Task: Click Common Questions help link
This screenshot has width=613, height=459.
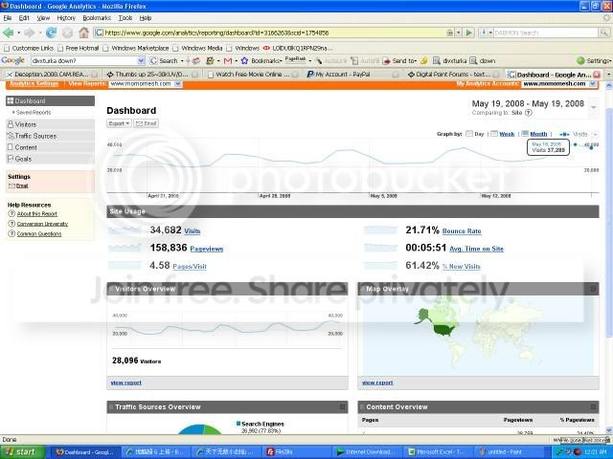Action: click(39, 234)
